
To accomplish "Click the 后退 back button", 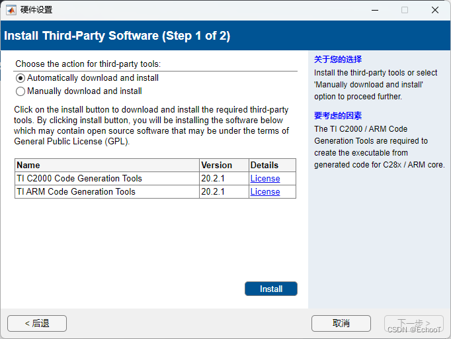I will (37, 323).
